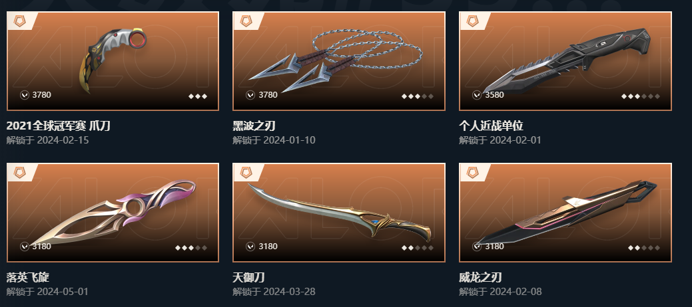
Task: Open the 2021全球冠军赛 爪刀 title link
Action: tap(58, 126)
